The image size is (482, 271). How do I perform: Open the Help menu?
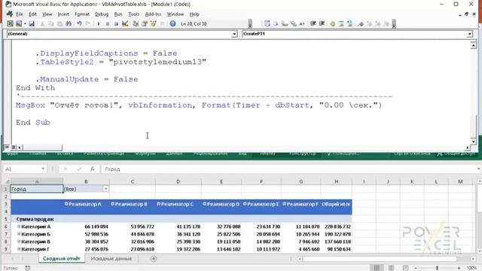tap(194, 14)
